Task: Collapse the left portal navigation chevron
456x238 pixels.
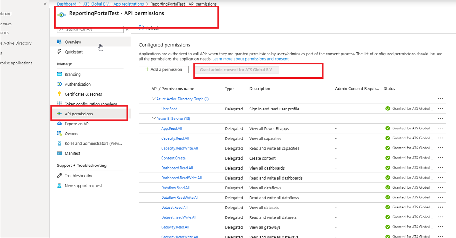Action: click(45, 4)
